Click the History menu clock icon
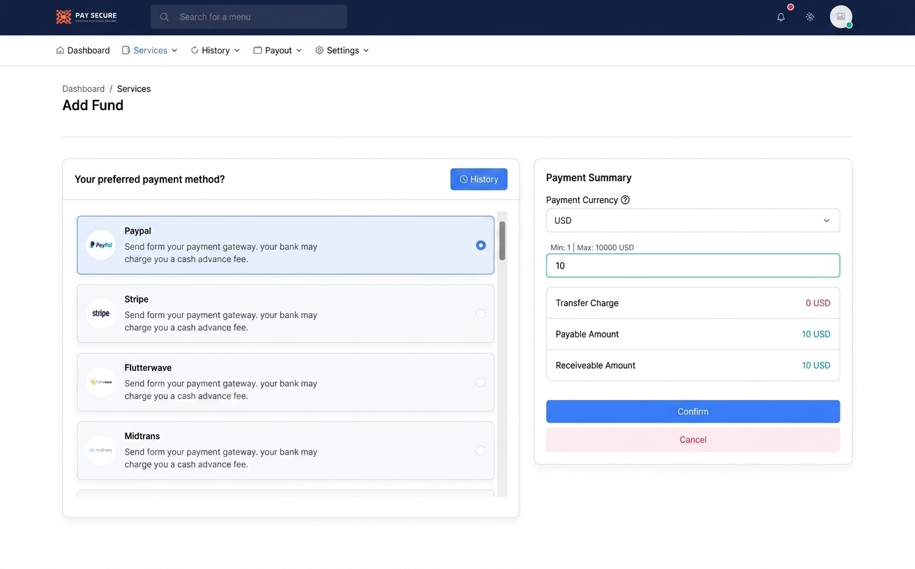Screen dimensions: 915x569 click(195, 50)
